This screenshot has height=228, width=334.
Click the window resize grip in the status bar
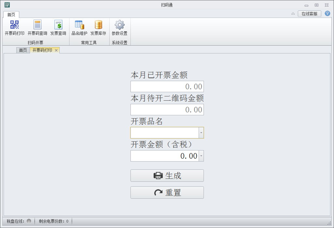pos(329,223)
